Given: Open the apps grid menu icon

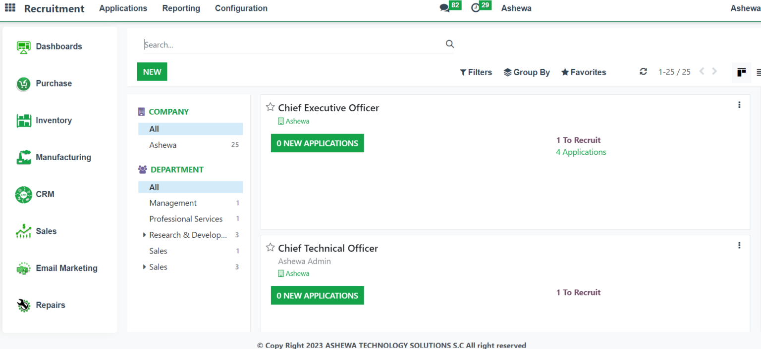Looking at the screenshot, I should click(10, 8).
